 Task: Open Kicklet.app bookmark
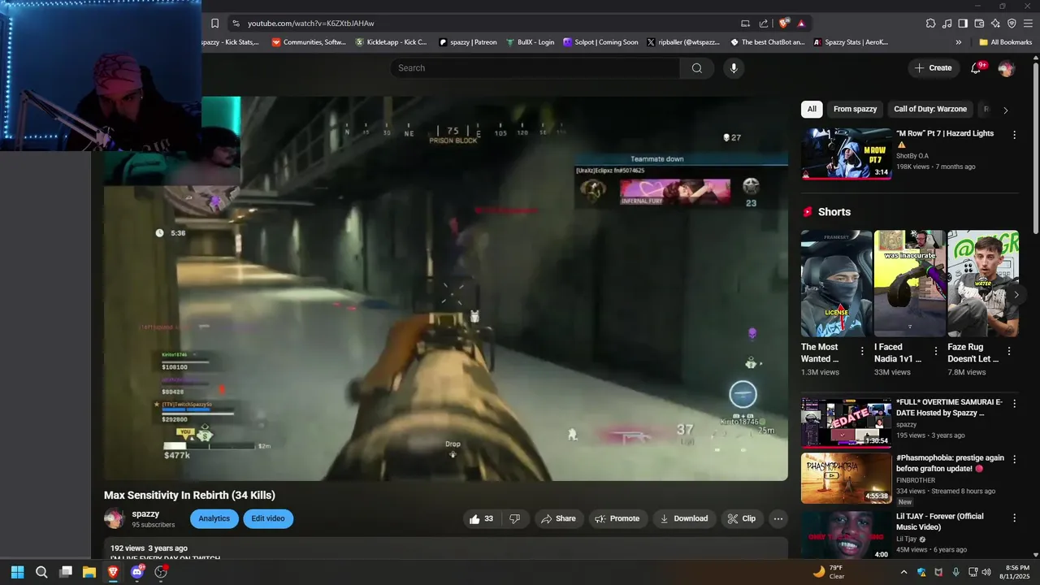pyautogui.click(x=392, y=42)
